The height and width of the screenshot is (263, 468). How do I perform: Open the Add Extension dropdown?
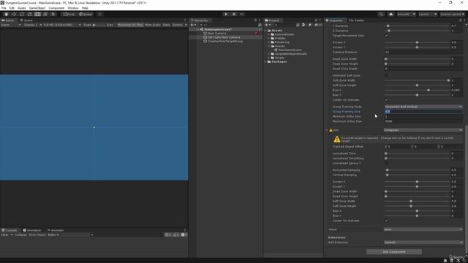[x=423, y=242]
